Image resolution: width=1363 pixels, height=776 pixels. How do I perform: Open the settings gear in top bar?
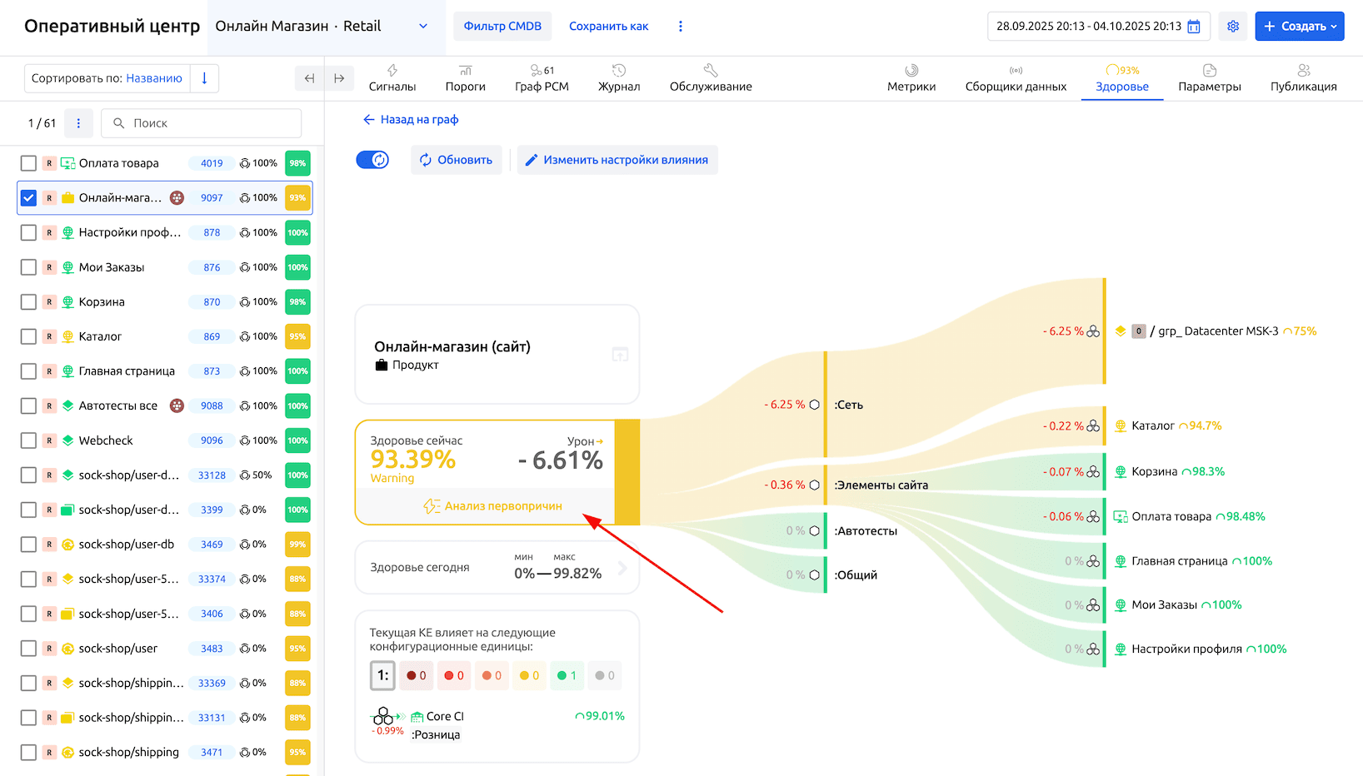click(1233, 27)
